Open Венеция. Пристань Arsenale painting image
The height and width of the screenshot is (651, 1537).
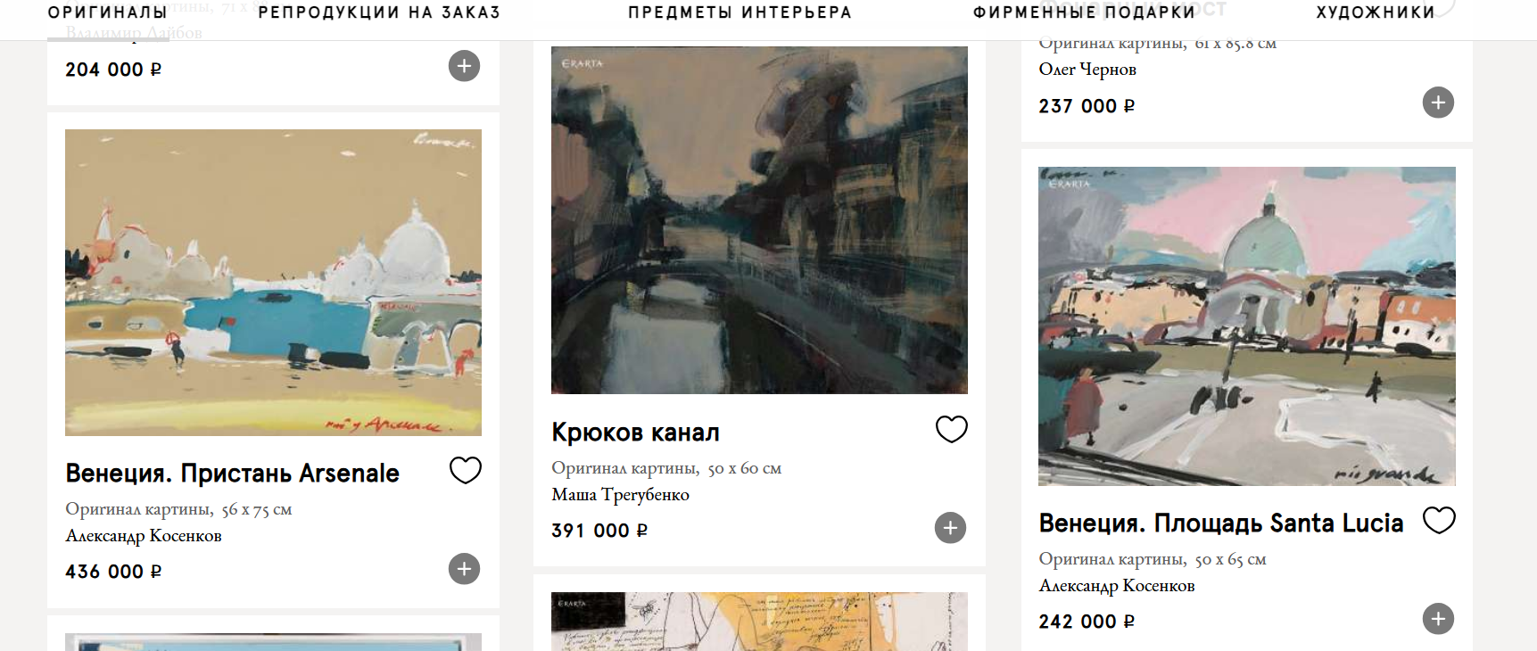tap(273, 283)
